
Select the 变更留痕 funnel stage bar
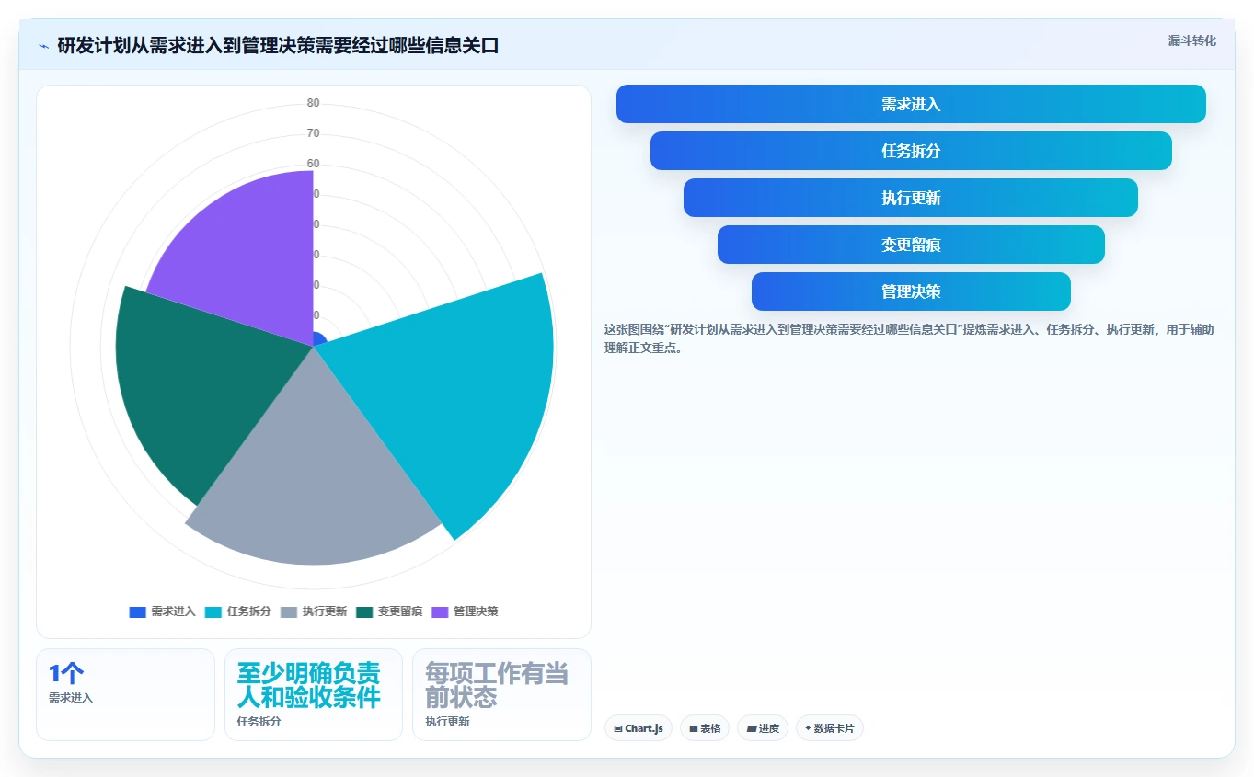pos(911,245)
